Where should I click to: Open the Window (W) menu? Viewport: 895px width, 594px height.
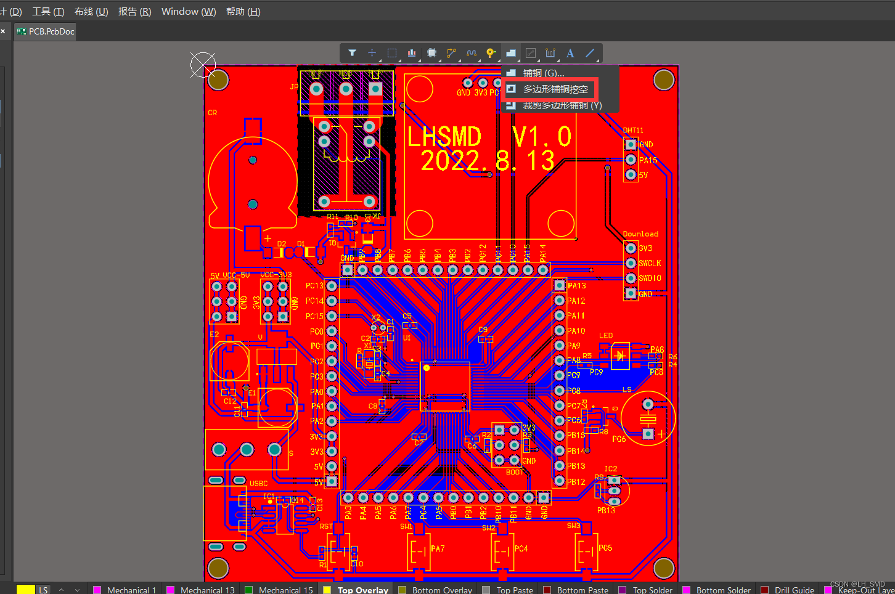[x=189, y=11]
